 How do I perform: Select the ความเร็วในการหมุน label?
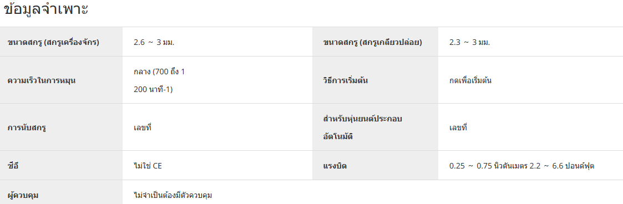coord(42,80)
